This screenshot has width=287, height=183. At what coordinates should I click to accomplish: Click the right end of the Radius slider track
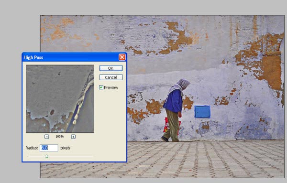[x=91, y=156]
